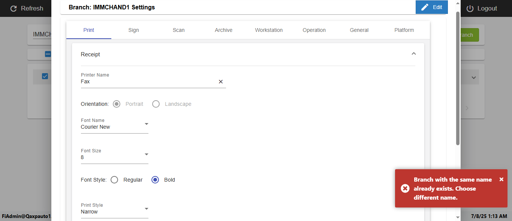Click the red error circle icon
Screen dimensions: 512x221
(405, 188)
